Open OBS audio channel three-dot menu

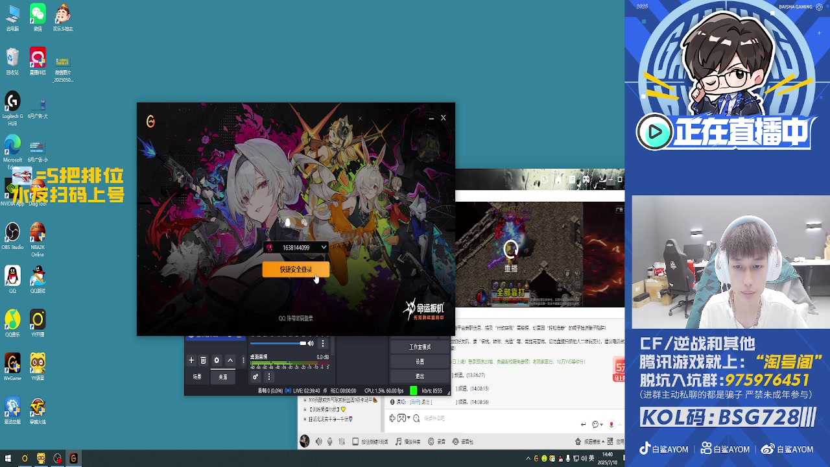pyautogui.click(x=323, y=343)
